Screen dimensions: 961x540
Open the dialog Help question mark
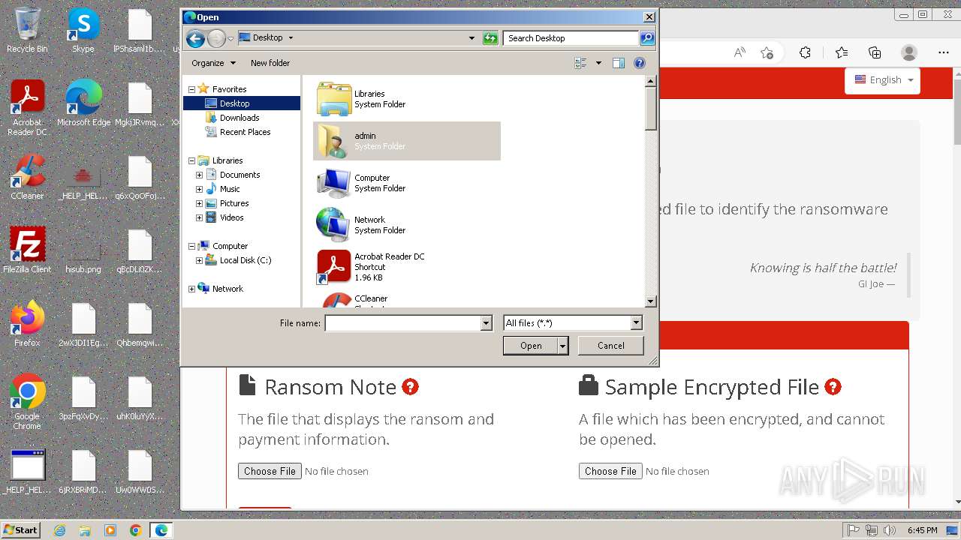click(640, 63)
